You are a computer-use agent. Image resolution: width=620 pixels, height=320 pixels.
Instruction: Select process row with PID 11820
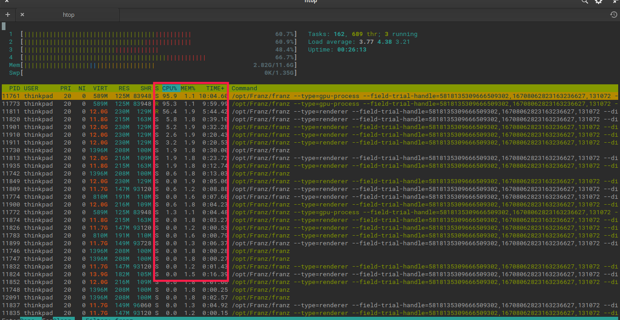310,119
